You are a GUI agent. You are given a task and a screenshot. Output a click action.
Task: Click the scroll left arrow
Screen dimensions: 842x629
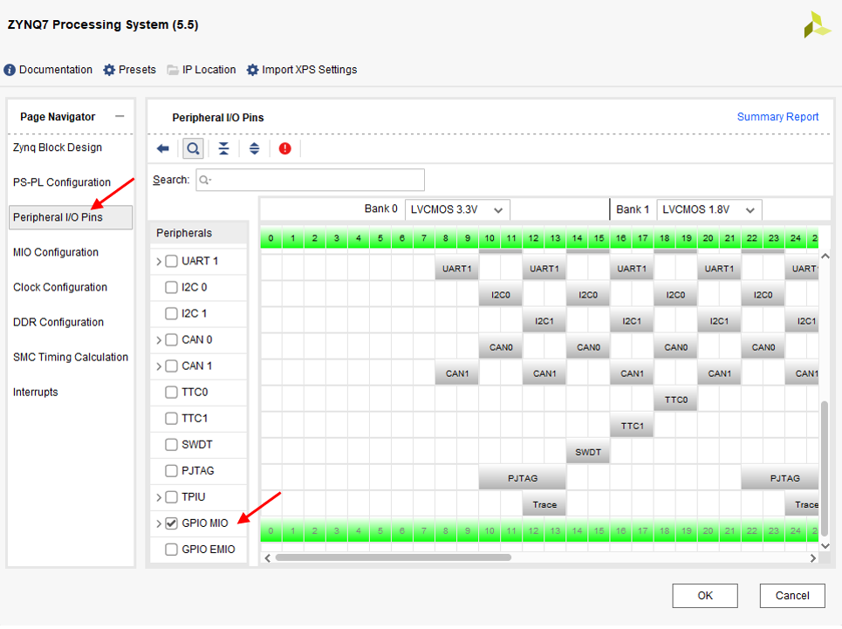[267, 558]
